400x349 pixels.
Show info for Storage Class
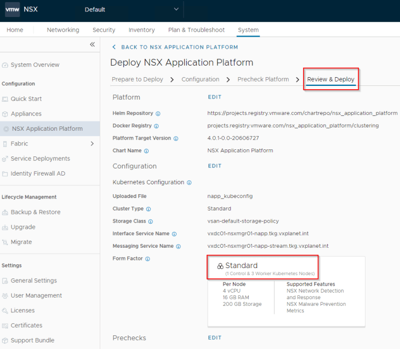151,222
